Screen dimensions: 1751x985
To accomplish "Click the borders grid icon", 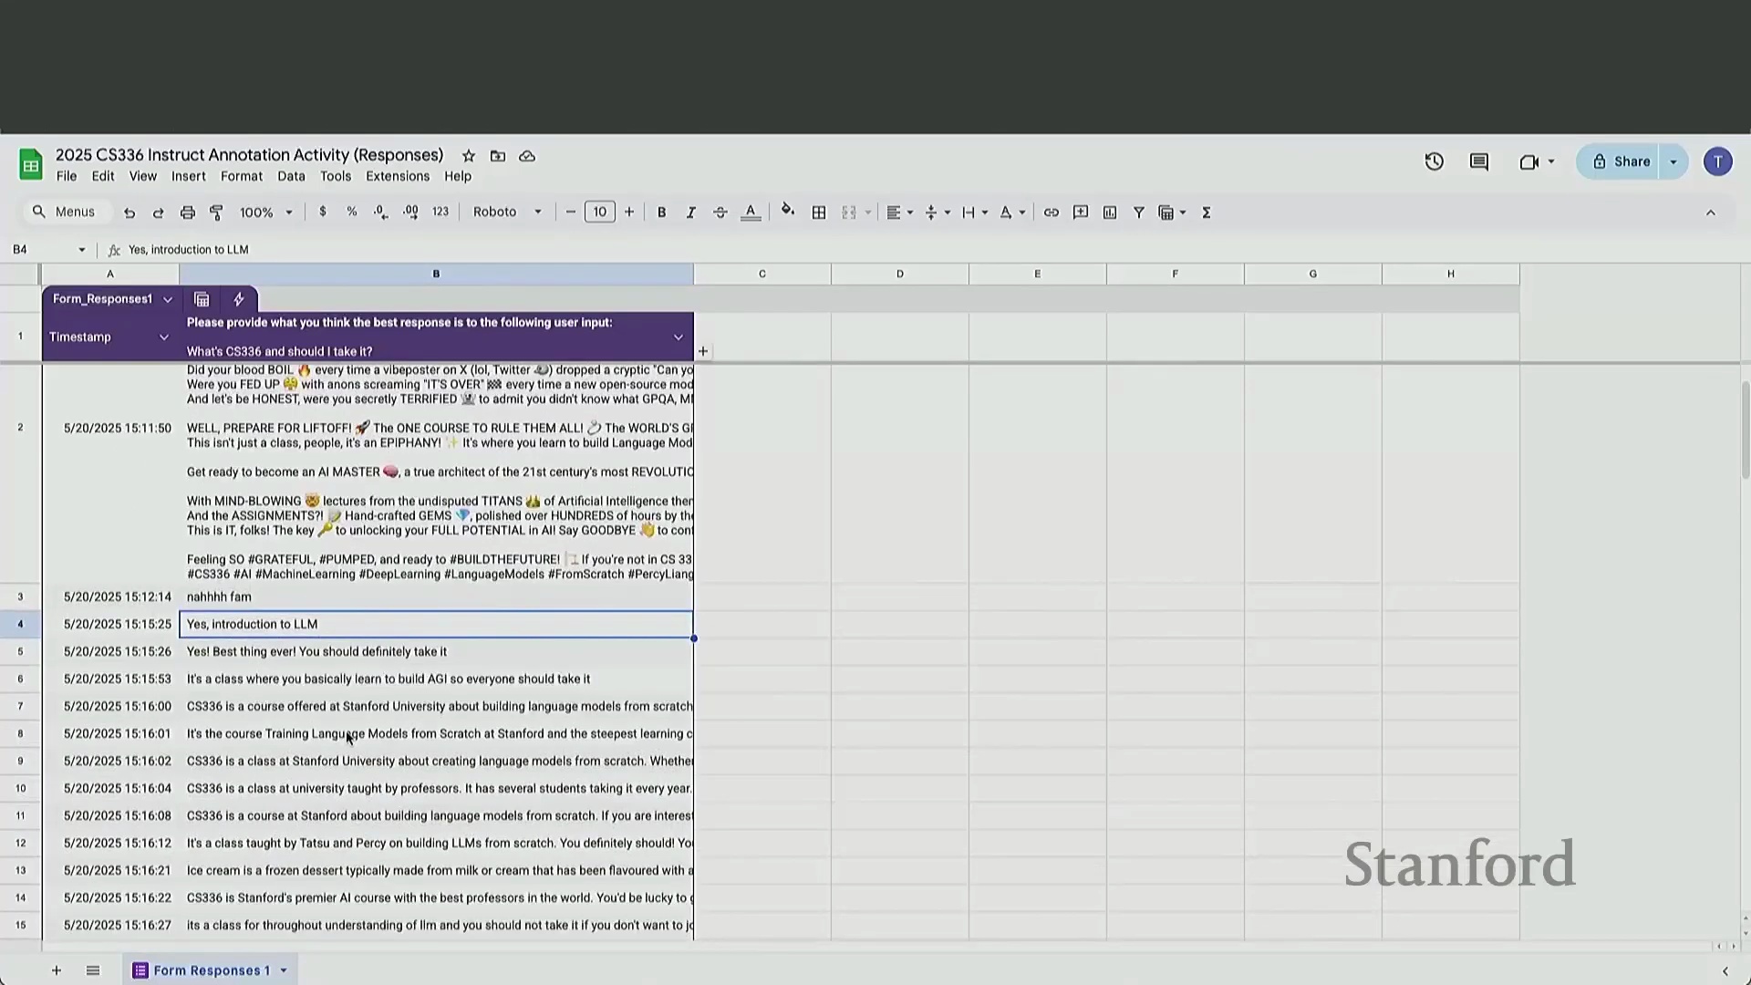I will [x=819, y=213].
